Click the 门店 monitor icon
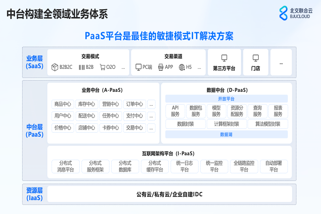 [255, 58]
